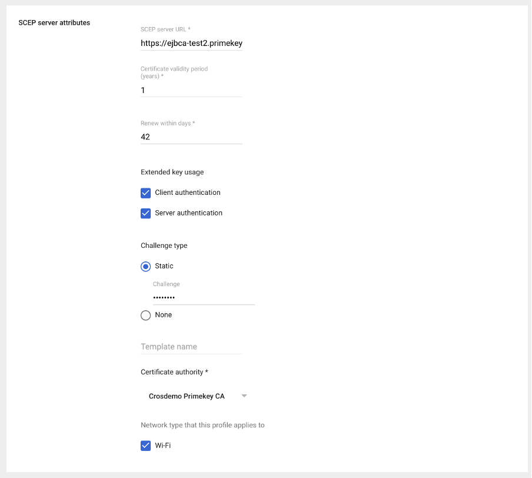Focus the Template name input
532x478 pixels.
tap(191, 347)
